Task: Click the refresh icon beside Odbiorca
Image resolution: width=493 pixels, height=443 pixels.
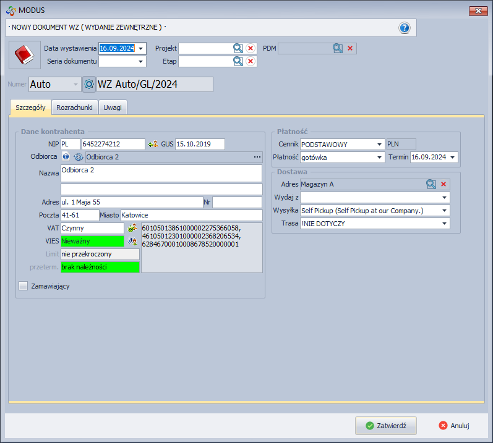Action: 78,157
